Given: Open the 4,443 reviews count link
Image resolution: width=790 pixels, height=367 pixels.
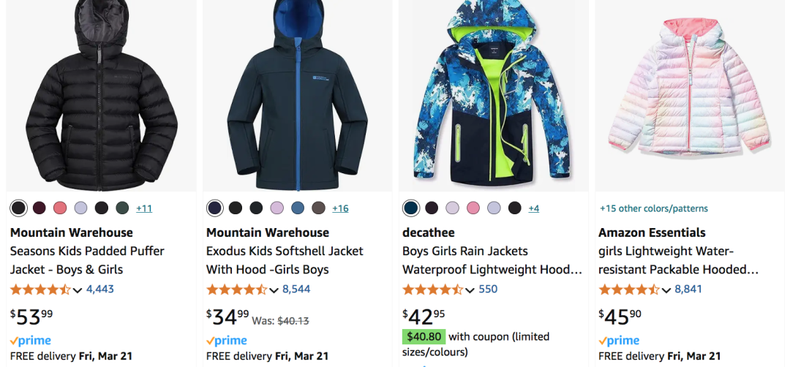Looking at the screenshot, I should (100, 289).
